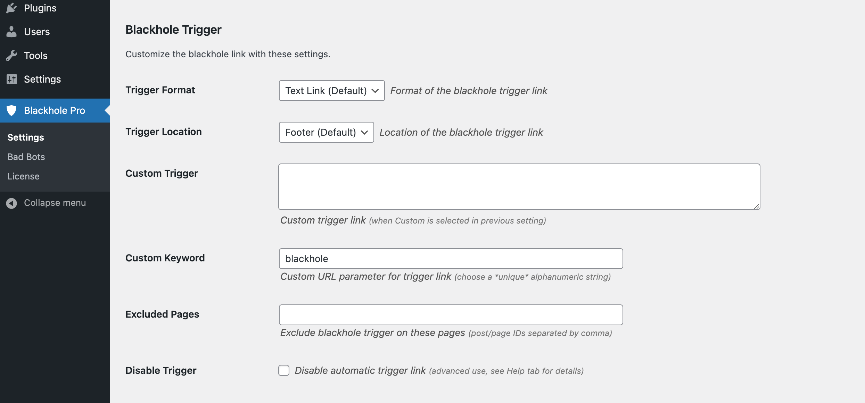The height and width of the screenshot is (403, 865).
Task: Select the Settings submenu under Blackhole Pro
Action: click(x=26, y=137)
